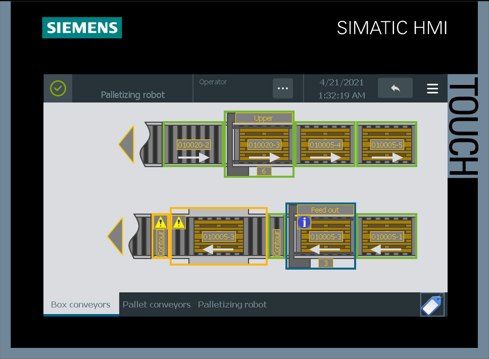The image size is (489, 359).
Task: Click the warning triangle beside pallet 010005-3
Action: click(x=179, y=222)
